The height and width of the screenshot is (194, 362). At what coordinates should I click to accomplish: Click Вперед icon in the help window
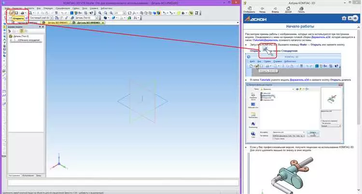(x=275, y=10)
